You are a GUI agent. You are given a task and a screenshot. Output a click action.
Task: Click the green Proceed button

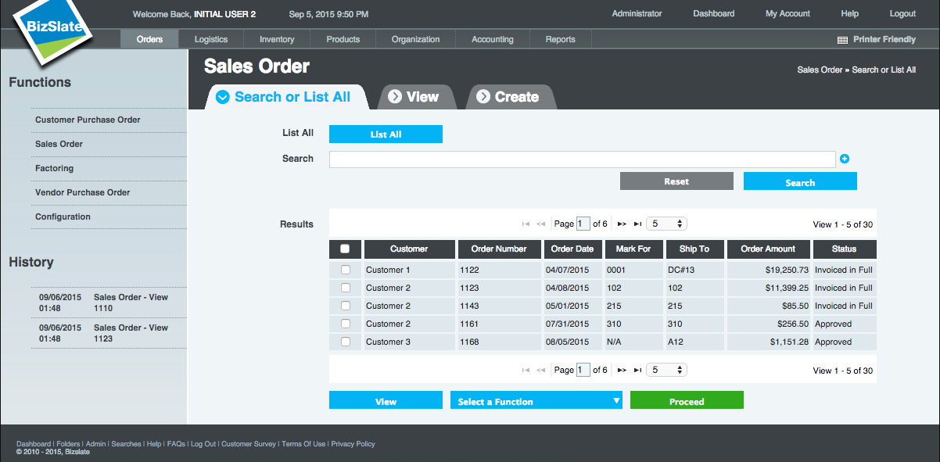(687, 401)
